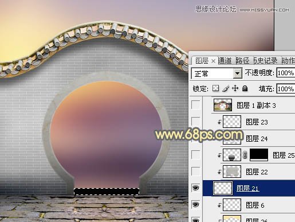Select the 图层 tab

coord(202,61)
